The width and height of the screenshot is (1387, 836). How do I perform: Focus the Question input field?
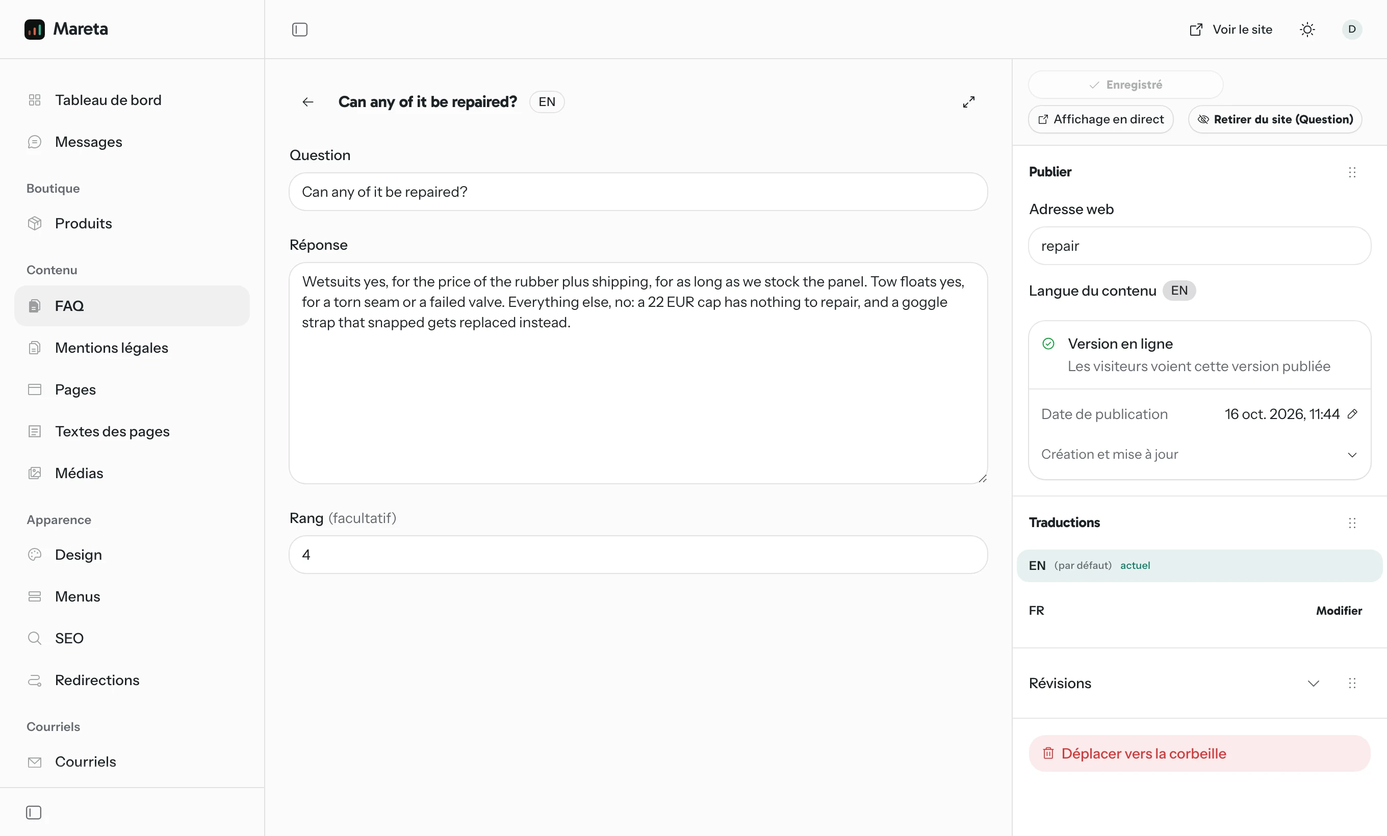638,192
